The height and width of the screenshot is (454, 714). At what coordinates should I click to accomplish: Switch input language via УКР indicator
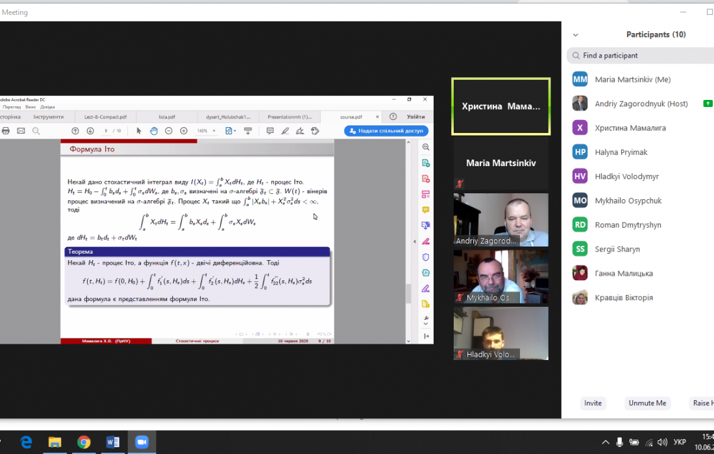(x=680, y=442)
